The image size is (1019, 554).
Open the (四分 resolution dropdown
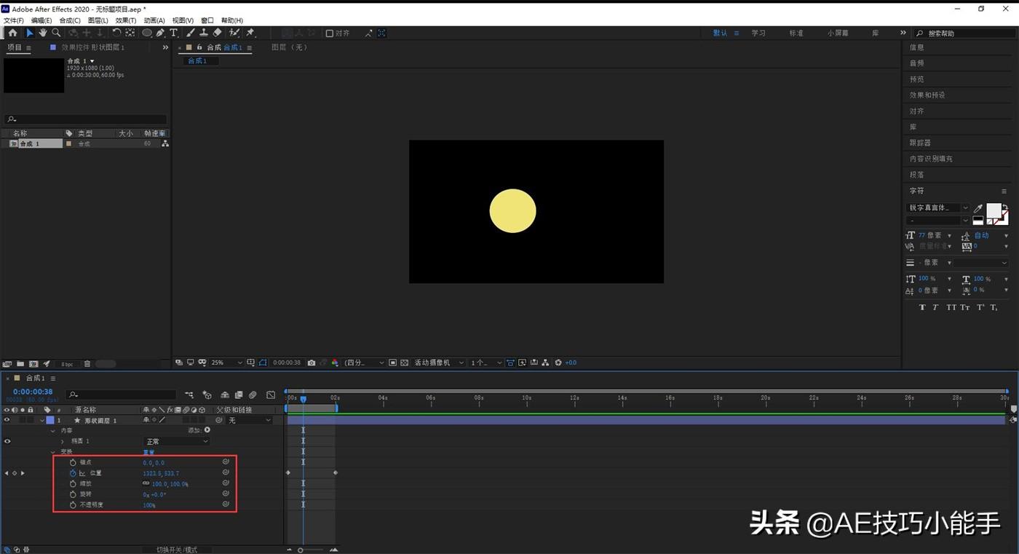364,363
